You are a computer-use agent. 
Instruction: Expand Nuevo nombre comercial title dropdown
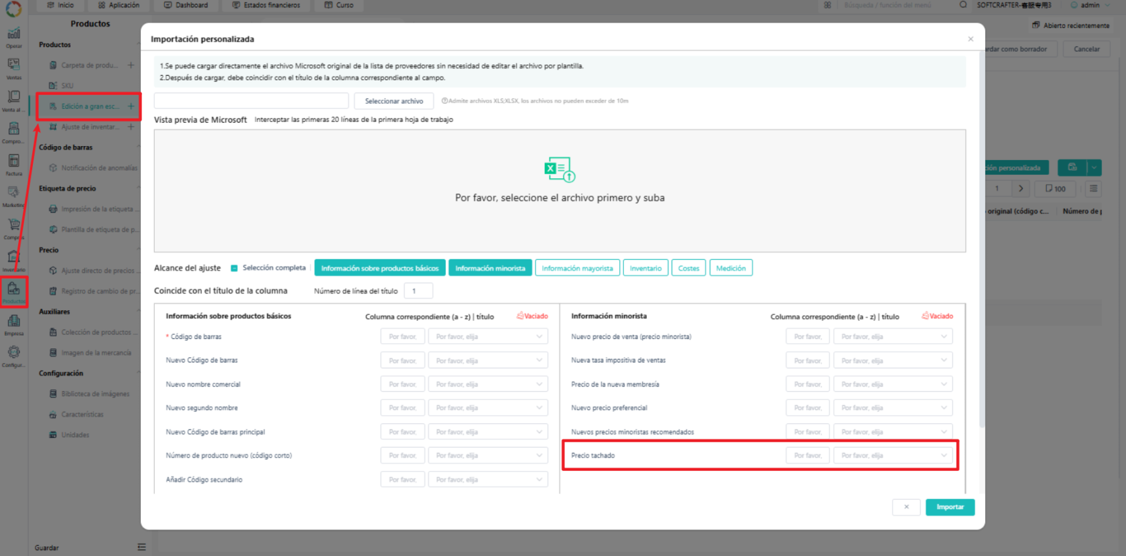pyautogui.click(x=488, y=384)
